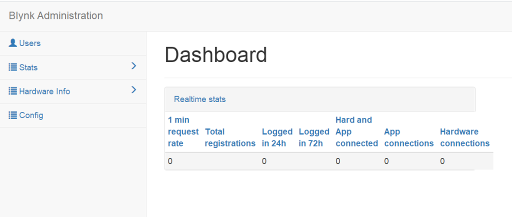Screen dimensions: 512x217
Task: Sort by Logged in 72h column
Action: coord(314,137)
